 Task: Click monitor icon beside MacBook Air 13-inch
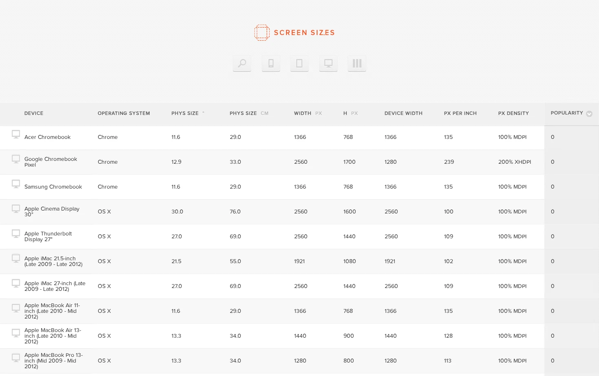[16, 333]
